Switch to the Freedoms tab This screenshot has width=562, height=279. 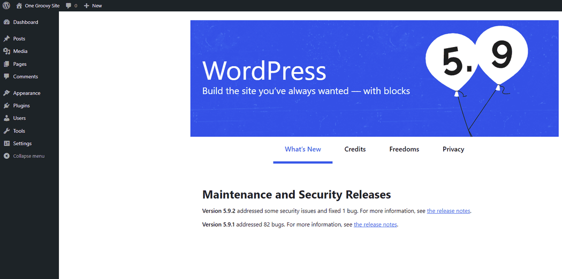(x=404, y=150)
